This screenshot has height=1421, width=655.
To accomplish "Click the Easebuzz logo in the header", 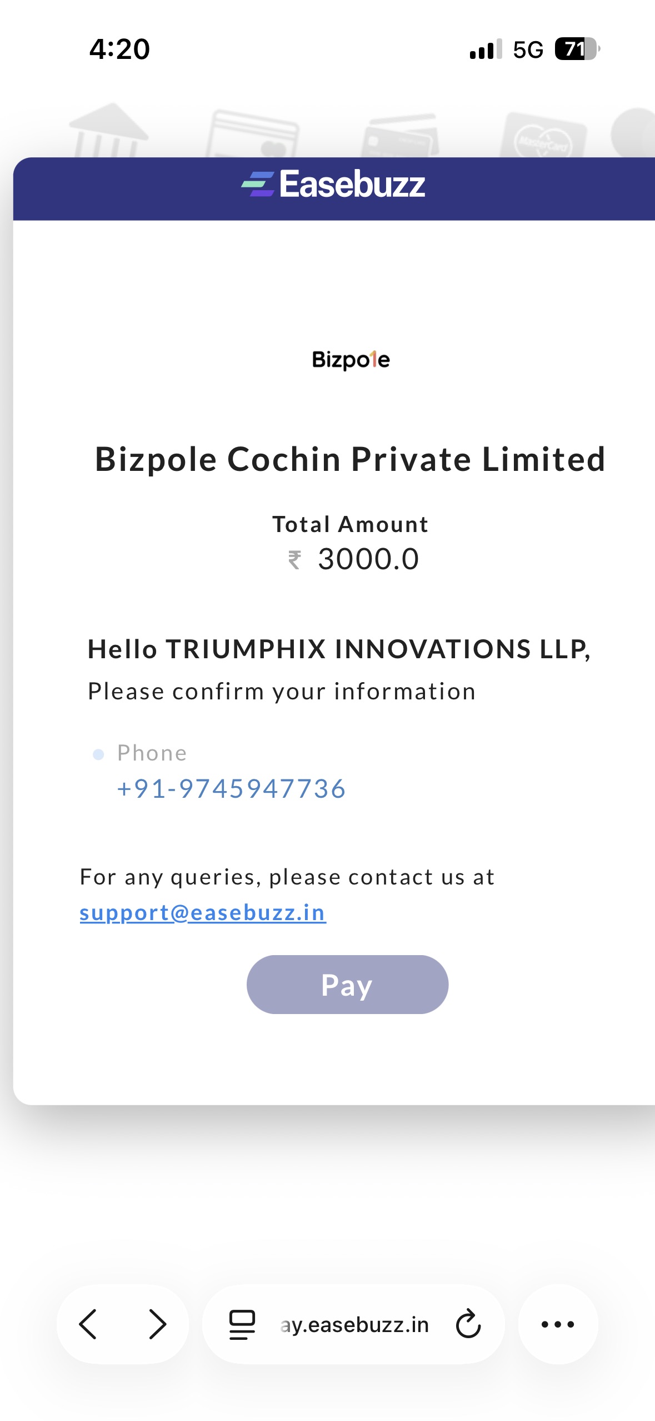I will click(333, 185).
